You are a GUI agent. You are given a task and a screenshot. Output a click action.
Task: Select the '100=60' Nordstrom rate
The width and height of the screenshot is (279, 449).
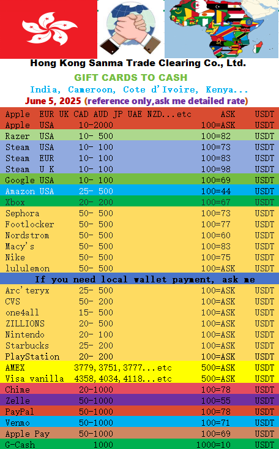point(216,235)
